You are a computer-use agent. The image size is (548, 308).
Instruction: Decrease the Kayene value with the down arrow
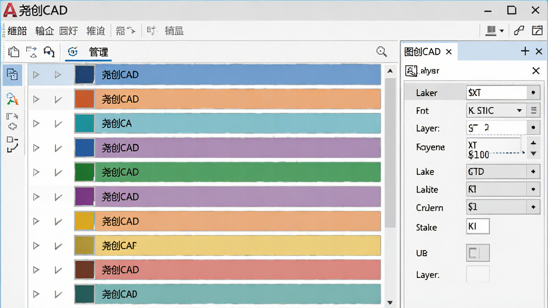pos(534,153)
